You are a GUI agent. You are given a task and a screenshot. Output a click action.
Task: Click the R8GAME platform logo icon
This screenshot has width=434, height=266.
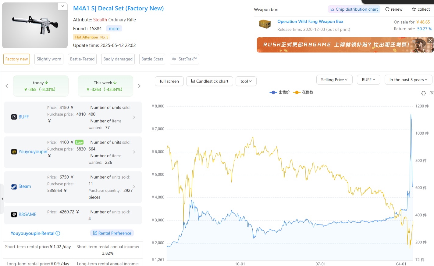coord(14,215)
